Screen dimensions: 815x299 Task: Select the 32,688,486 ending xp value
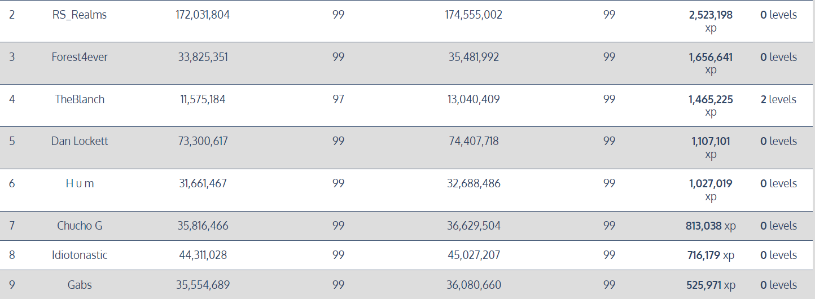coord(474,183)
